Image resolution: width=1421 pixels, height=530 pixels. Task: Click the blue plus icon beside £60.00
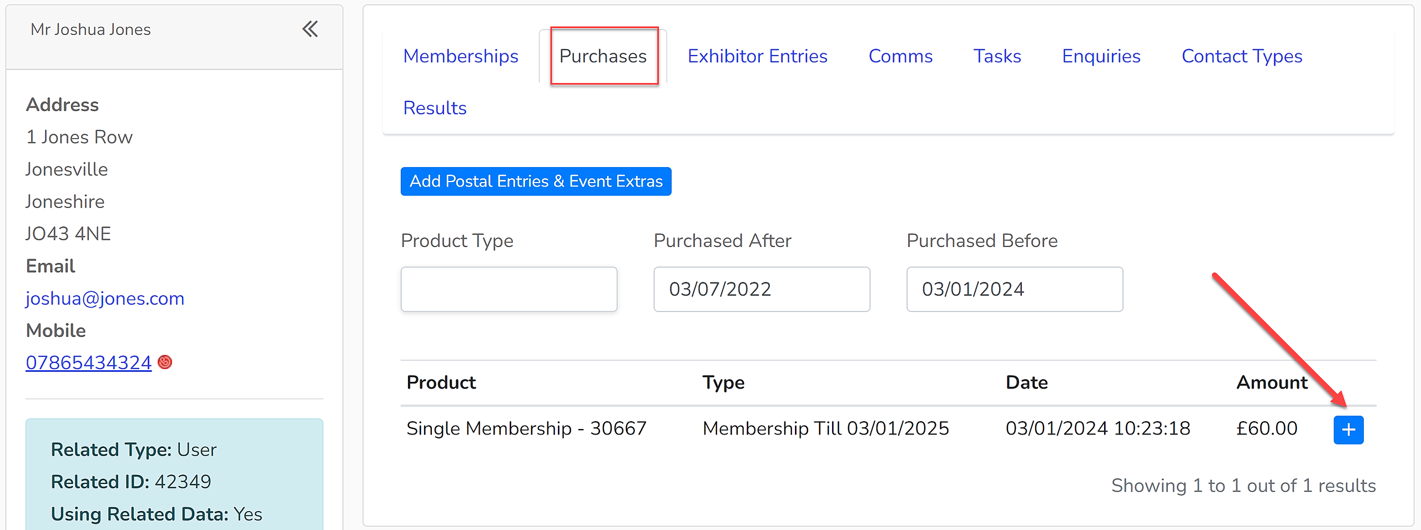coord(1348,430)
